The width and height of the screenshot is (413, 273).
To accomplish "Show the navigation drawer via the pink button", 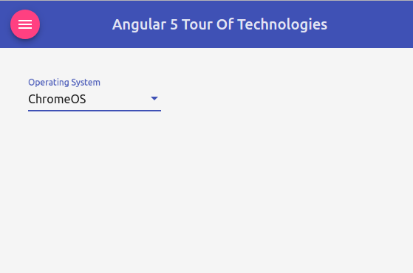I will (25, 24).
